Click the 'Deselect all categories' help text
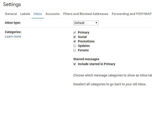 (x=110, y=84)
